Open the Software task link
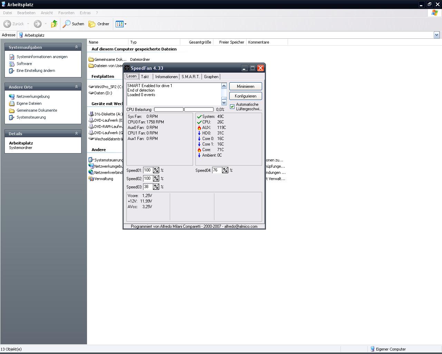The height and width of the screenshot is (354, 442). coord(24,64)
